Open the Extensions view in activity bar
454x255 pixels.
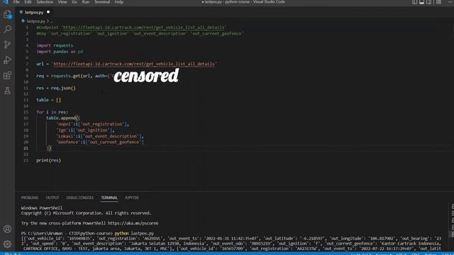[x=7, y=76]
